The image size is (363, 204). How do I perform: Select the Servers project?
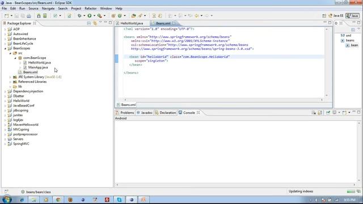point(18,139)
